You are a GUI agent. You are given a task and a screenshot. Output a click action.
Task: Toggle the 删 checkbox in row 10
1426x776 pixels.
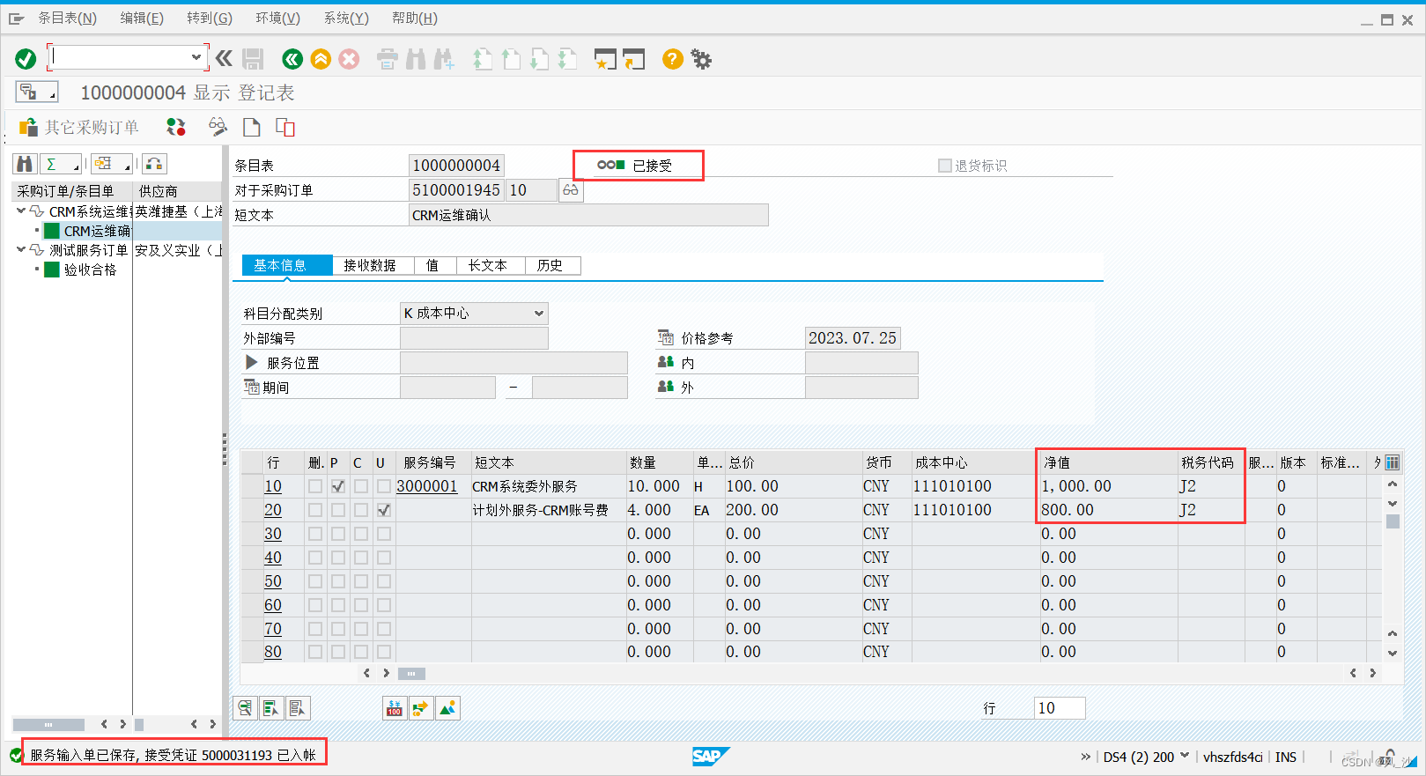point(315,486)
